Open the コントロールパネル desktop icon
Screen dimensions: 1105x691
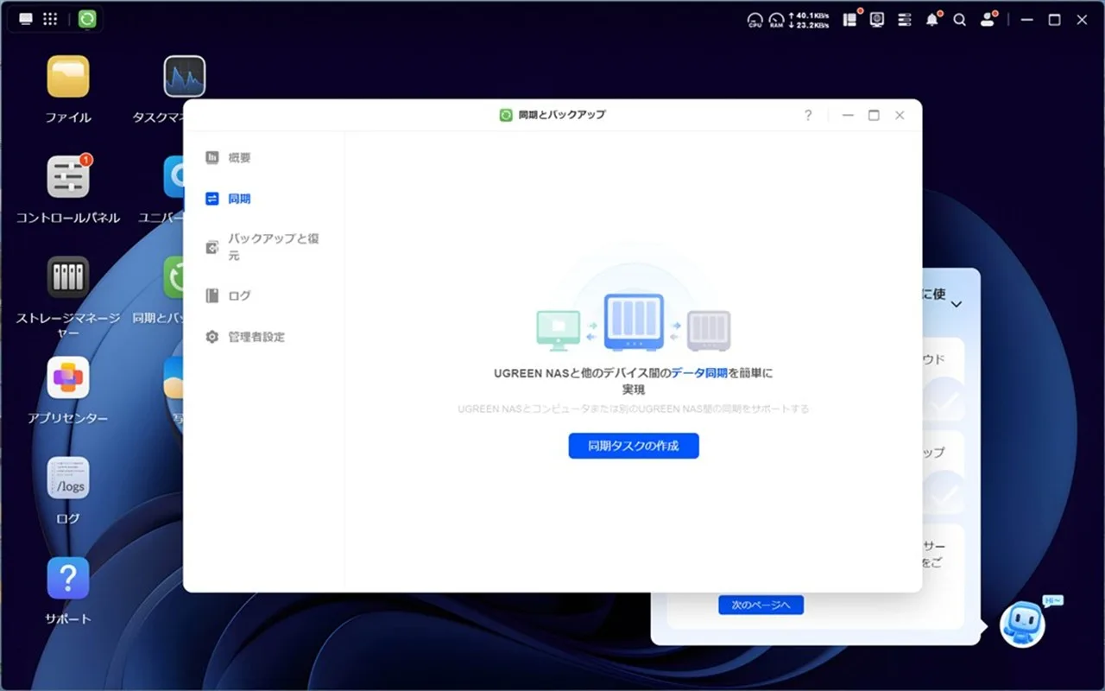(68, 177)
